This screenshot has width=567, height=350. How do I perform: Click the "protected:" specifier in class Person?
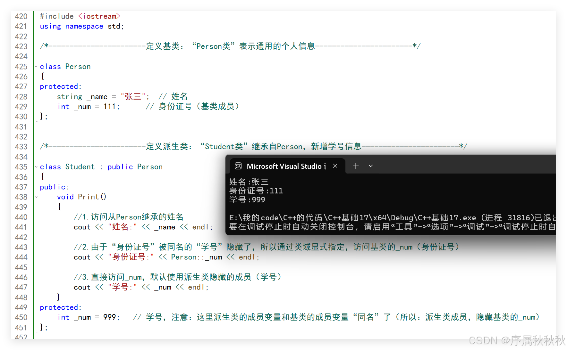[x=61, y=86]
